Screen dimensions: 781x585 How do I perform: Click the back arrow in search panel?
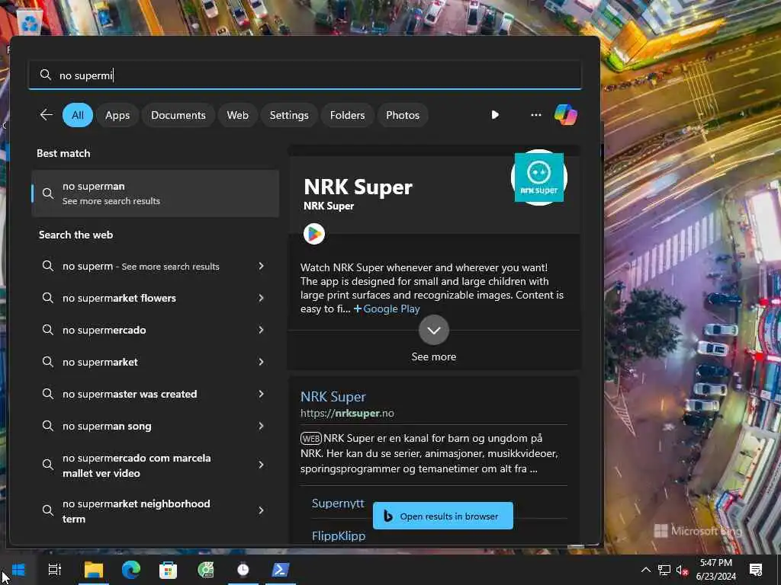[x=47, y=115]
